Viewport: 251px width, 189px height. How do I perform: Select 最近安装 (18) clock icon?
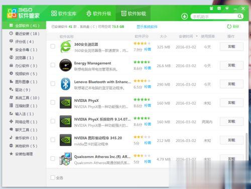(x=11, y=33)
